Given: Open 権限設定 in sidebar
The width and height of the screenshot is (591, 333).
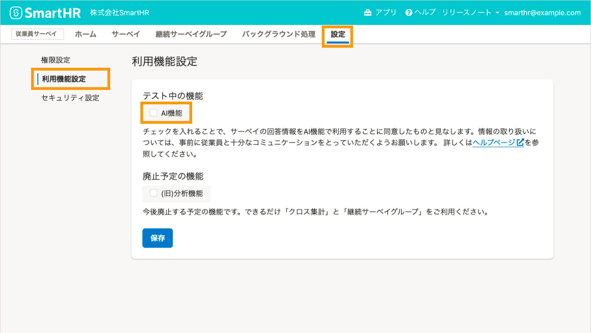Looking at the screenshot, I should (56, 60).
